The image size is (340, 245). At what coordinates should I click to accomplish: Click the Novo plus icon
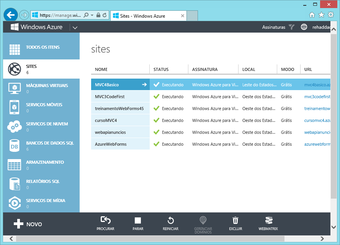(18, 224)
